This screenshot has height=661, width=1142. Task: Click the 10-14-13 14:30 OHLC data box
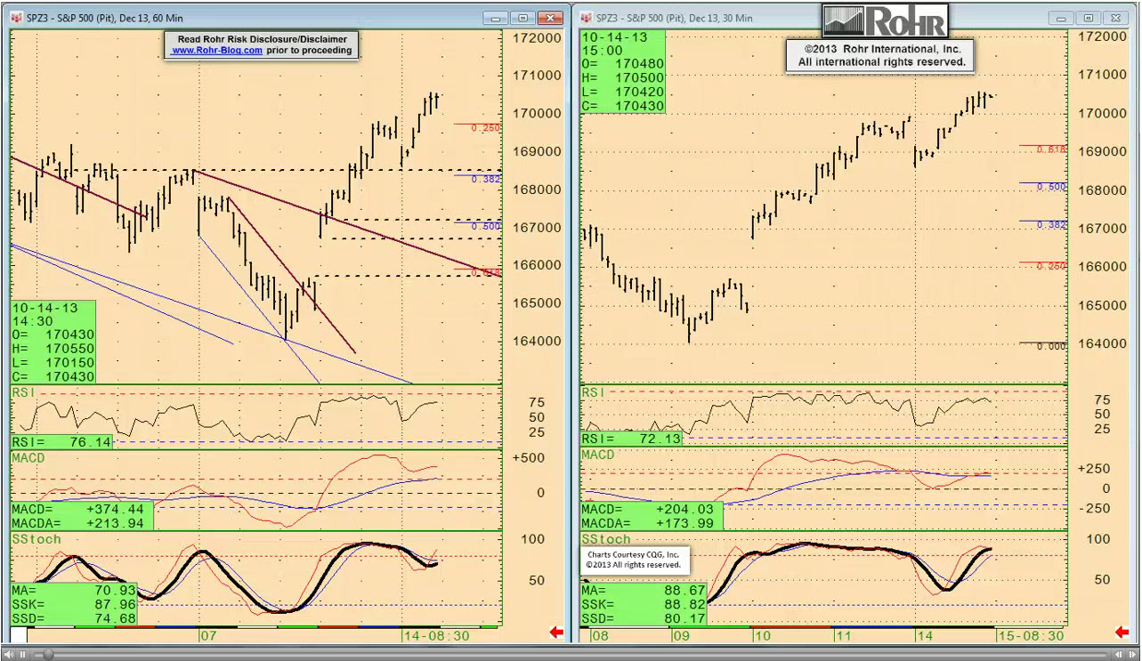point(53,343)
